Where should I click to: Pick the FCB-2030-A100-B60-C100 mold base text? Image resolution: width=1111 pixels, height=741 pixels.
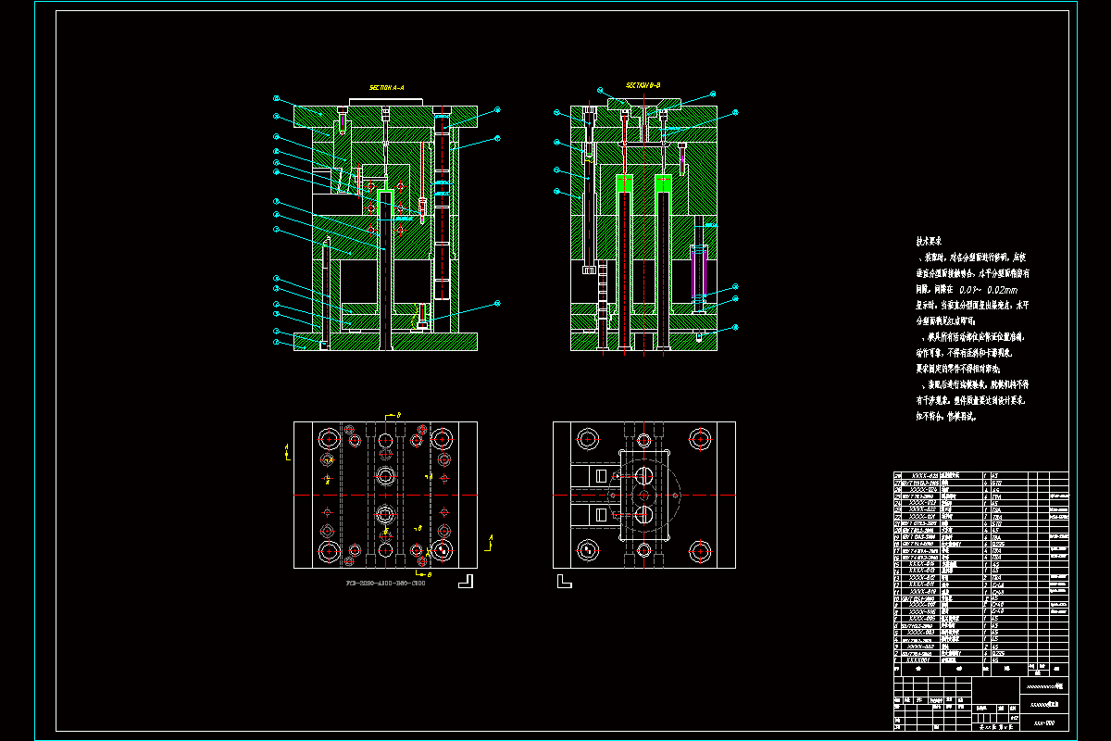[386, 584]
